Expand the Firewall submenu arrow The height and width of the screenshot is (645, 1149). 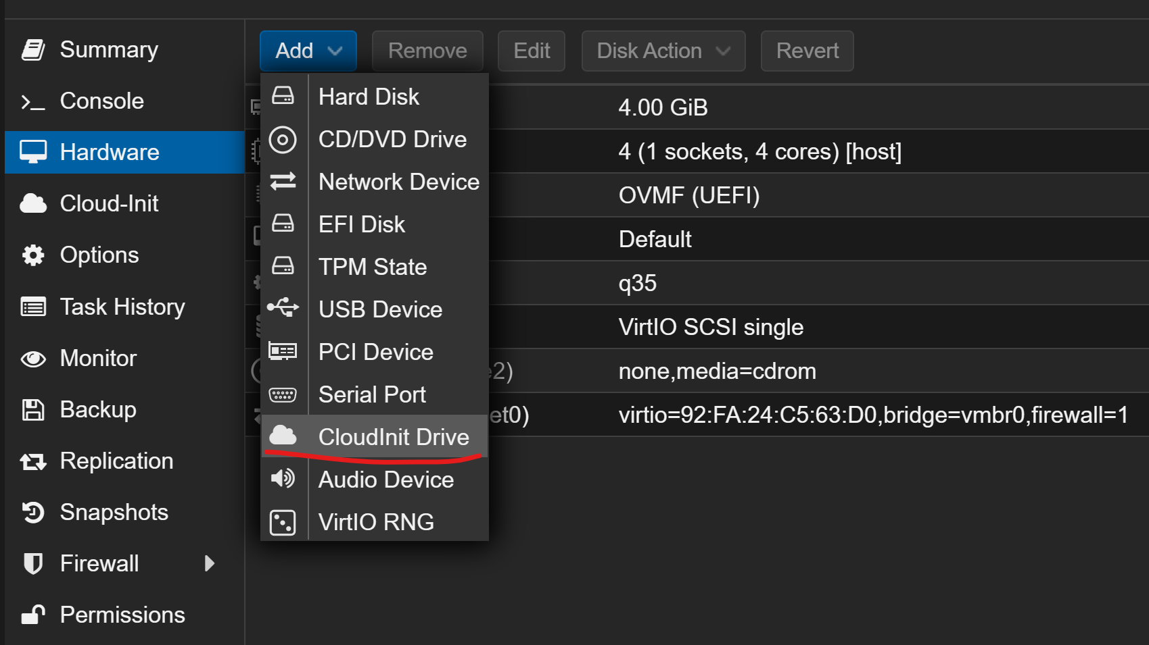(x=210, y=563)
